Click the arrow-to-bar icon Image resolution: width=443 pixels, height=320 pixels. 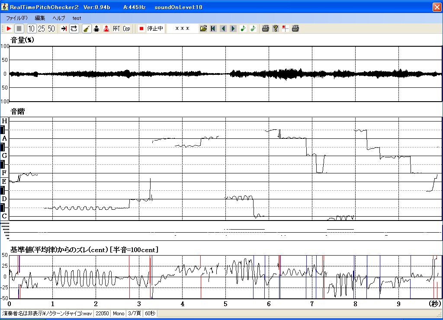pos(64,29)
